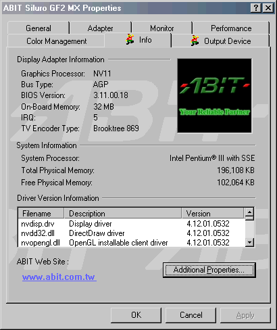Open the Color Management tab
Screen dimensions: 277x330
point(56,41)
